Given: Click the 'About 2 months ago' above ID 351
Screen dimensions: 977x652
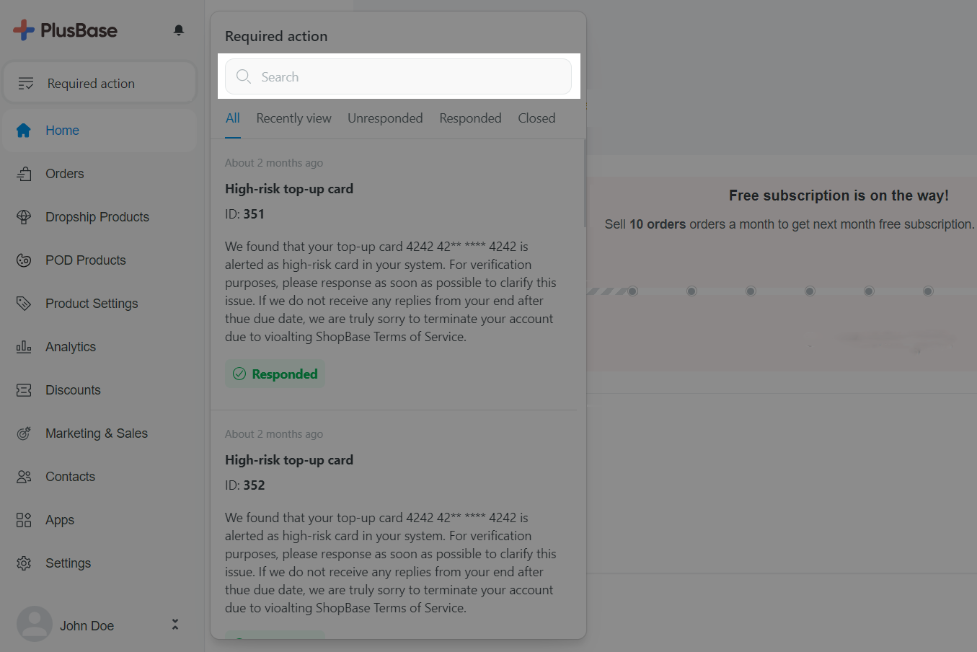Looking at the screenshot, I should tap(274, 163).
